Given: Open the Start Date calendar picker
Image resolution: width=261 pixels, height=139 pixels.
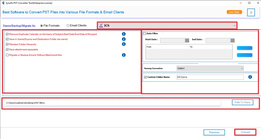Looking at the screenshot, I should click(187, 40).
